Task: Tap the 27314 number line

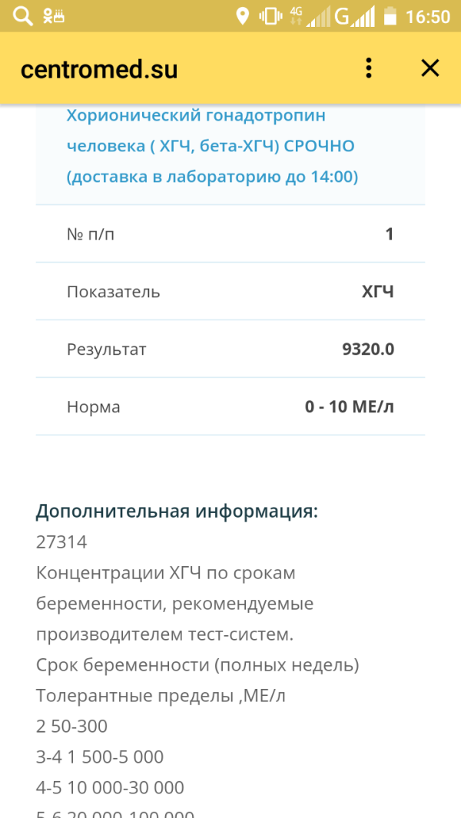Action: tap(61, 542)
